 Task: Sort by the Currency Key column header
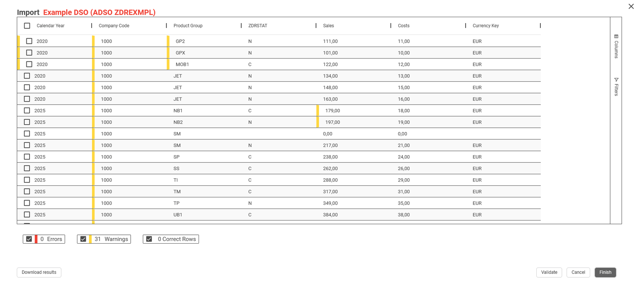(x=486, y=26)
